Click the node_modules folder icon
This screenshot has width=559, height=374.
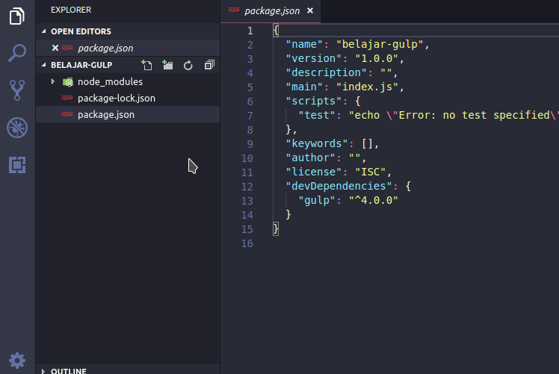(x=68, y=82)
